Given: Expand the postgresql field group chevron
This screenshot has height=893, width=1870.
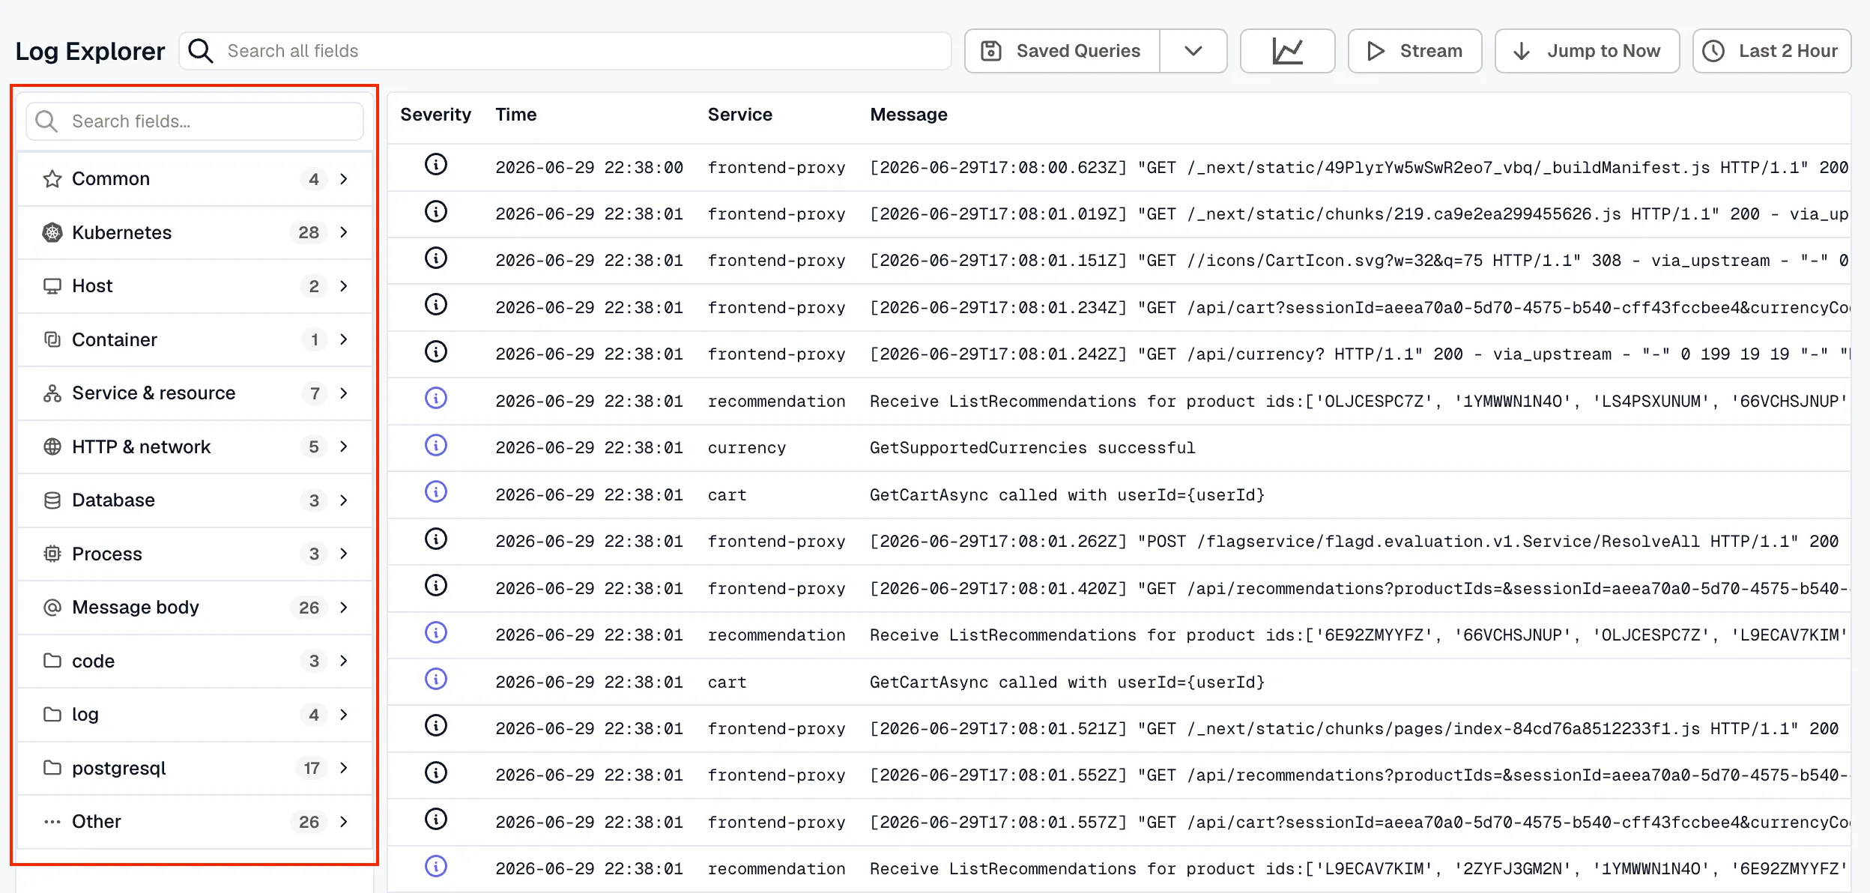Looking at the screenshot, I should pyautogui.click(x=344, y=768).
